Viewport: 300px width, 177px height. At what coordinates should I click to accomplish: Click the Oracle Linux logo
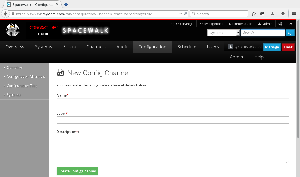click(x=43, y=31)
